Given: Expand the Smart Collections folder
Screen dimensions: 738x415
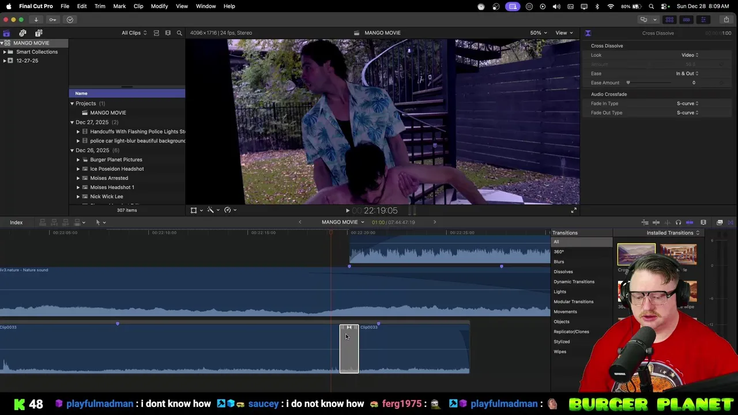Looking at the screenshot, I should [x=5, y=52].
